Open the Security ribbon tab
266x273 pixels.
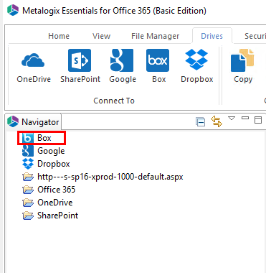255,36
